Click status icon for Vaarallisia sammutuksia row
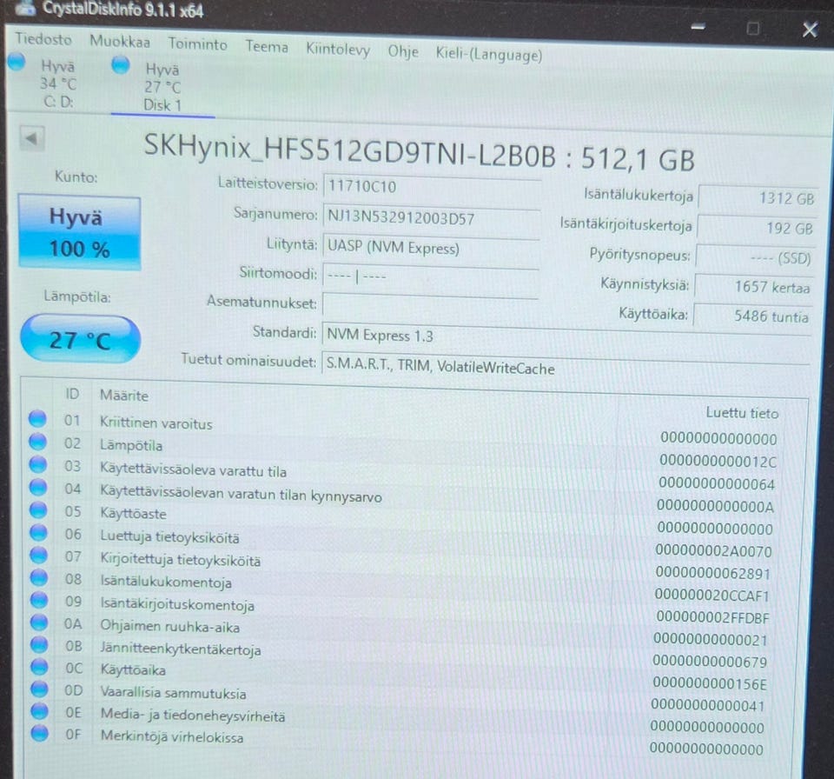The width and height of the screenshot is (834, 779). [x=39, y=689]
